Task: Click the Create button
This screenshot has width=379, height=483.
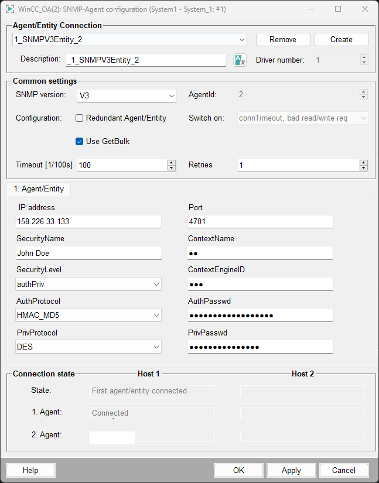Action: [x=341, y=40]
